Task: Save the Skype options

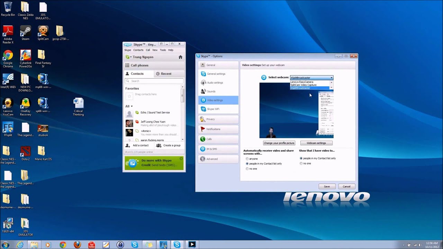Action: (x=327, y=186)
